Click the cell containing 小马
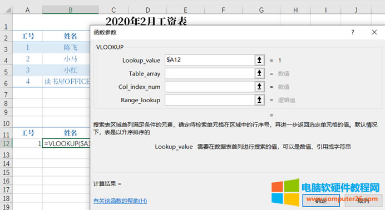 [x=66, y=59]
